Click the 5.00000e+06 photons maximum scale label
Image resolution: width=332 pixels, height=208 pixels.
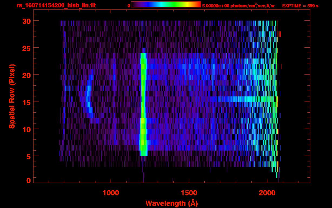pos(238,6)
